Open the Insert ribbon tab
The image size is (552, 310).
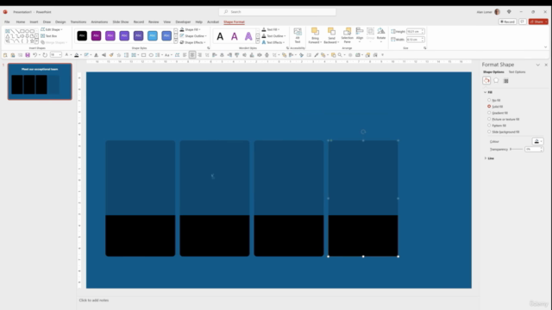[x=34, y=22]
